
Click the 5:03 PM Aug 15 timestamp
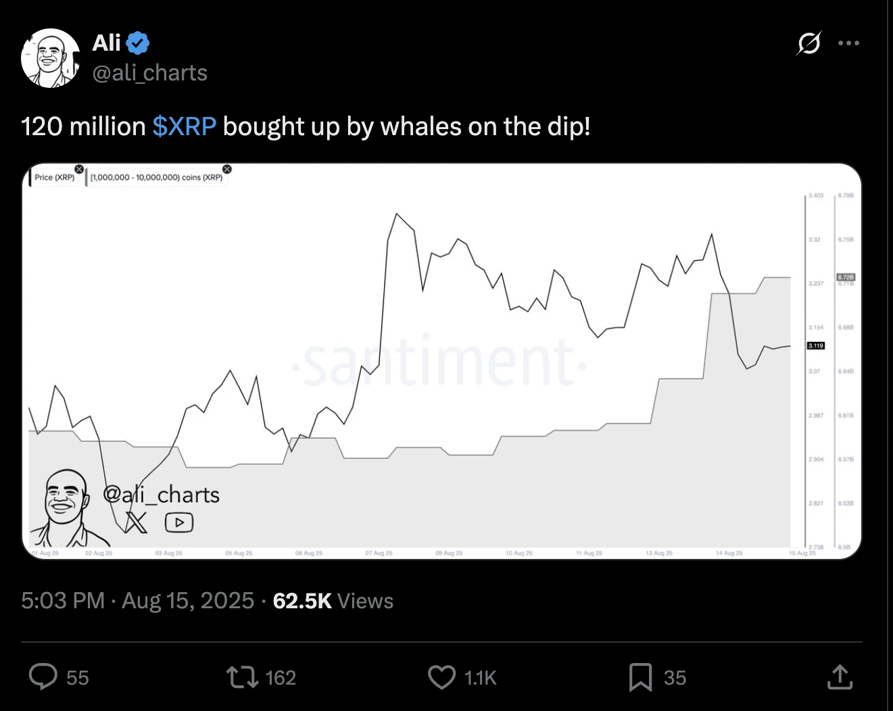(x=137, y=601)
